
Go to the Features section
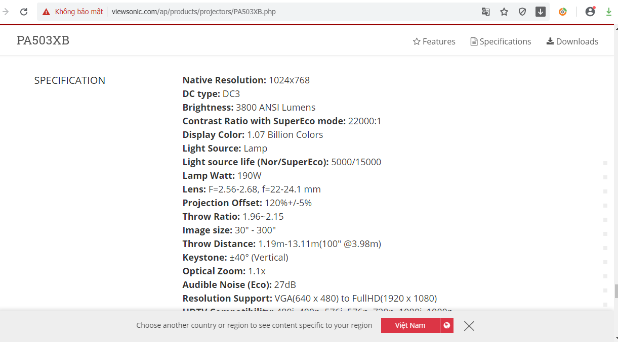434,41
